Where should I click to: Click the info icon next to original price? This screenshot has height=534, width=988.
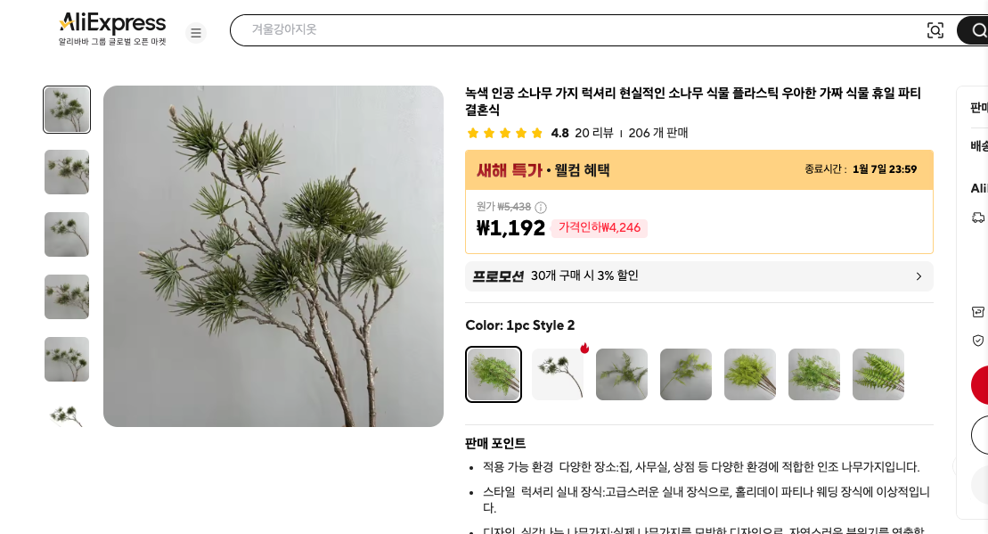click(540, 206)
